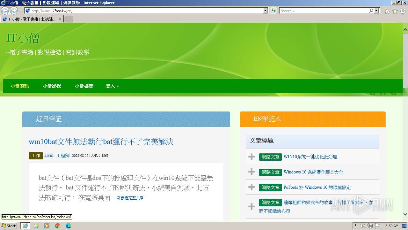Select the IT小僧 browser tab

(x=32, y=19)
